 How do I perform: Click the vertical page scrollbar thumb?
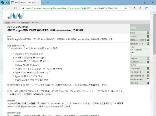pos(155,34)
